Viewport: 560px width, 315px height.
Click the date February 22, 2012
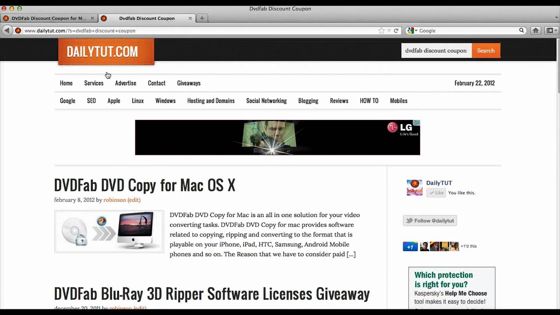(x=475, y=83)
